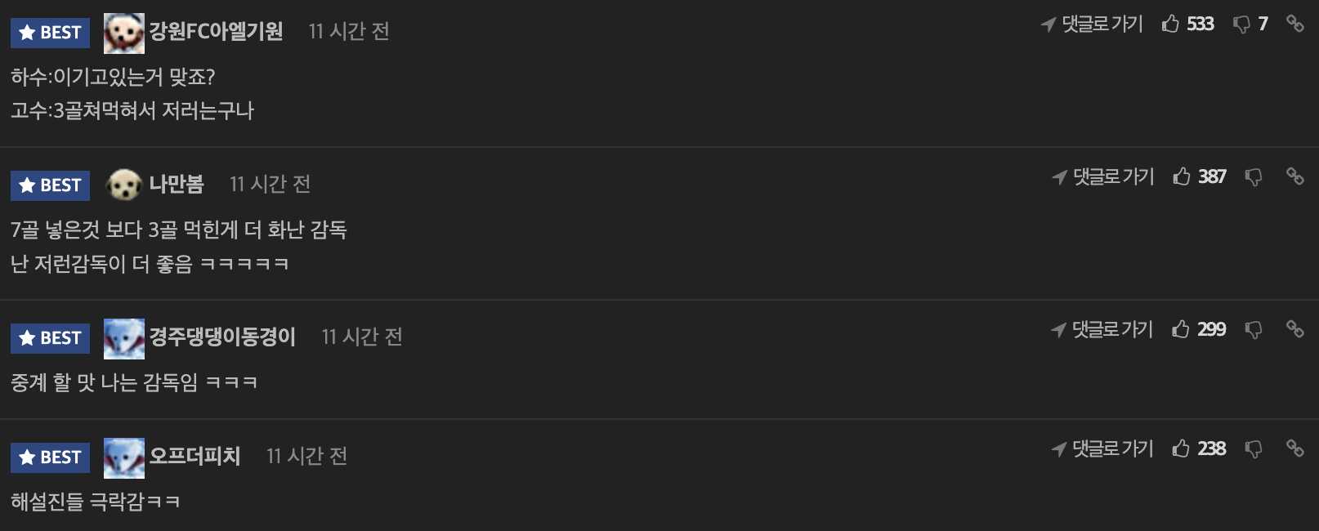Open 오프더피치 username profile
This screenshot has width=1319, height=531.
[194, 457]
